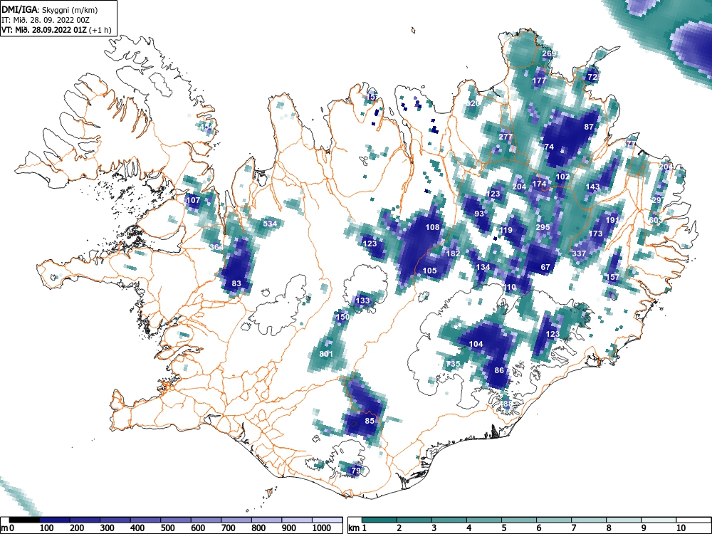Select the map value 110

pos(510,287)
